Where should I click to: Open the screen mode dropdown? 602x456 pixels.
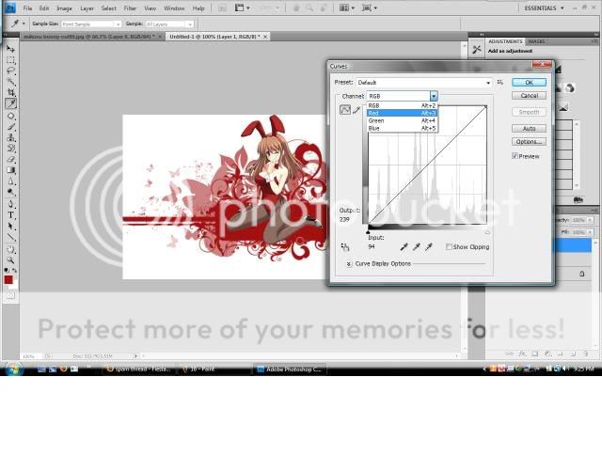(369, 8)
